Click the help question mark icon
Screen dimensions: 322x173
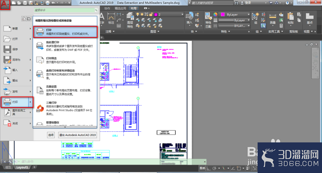pyautogui.click(x=287, y=3)
